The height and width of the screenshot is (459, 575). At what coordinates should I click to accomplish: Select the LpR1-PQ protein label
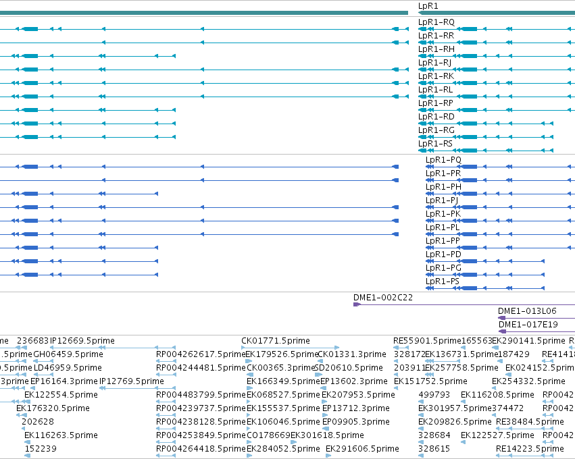click(x=443, y=160)
